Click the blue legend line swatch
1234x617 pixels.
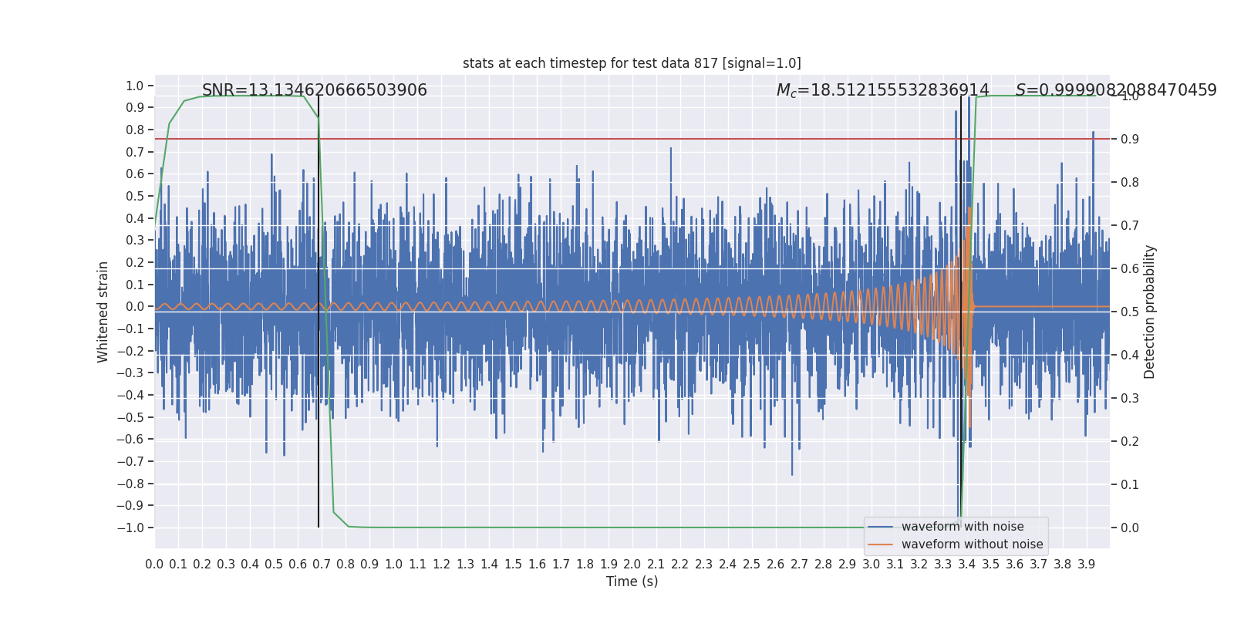881,527
